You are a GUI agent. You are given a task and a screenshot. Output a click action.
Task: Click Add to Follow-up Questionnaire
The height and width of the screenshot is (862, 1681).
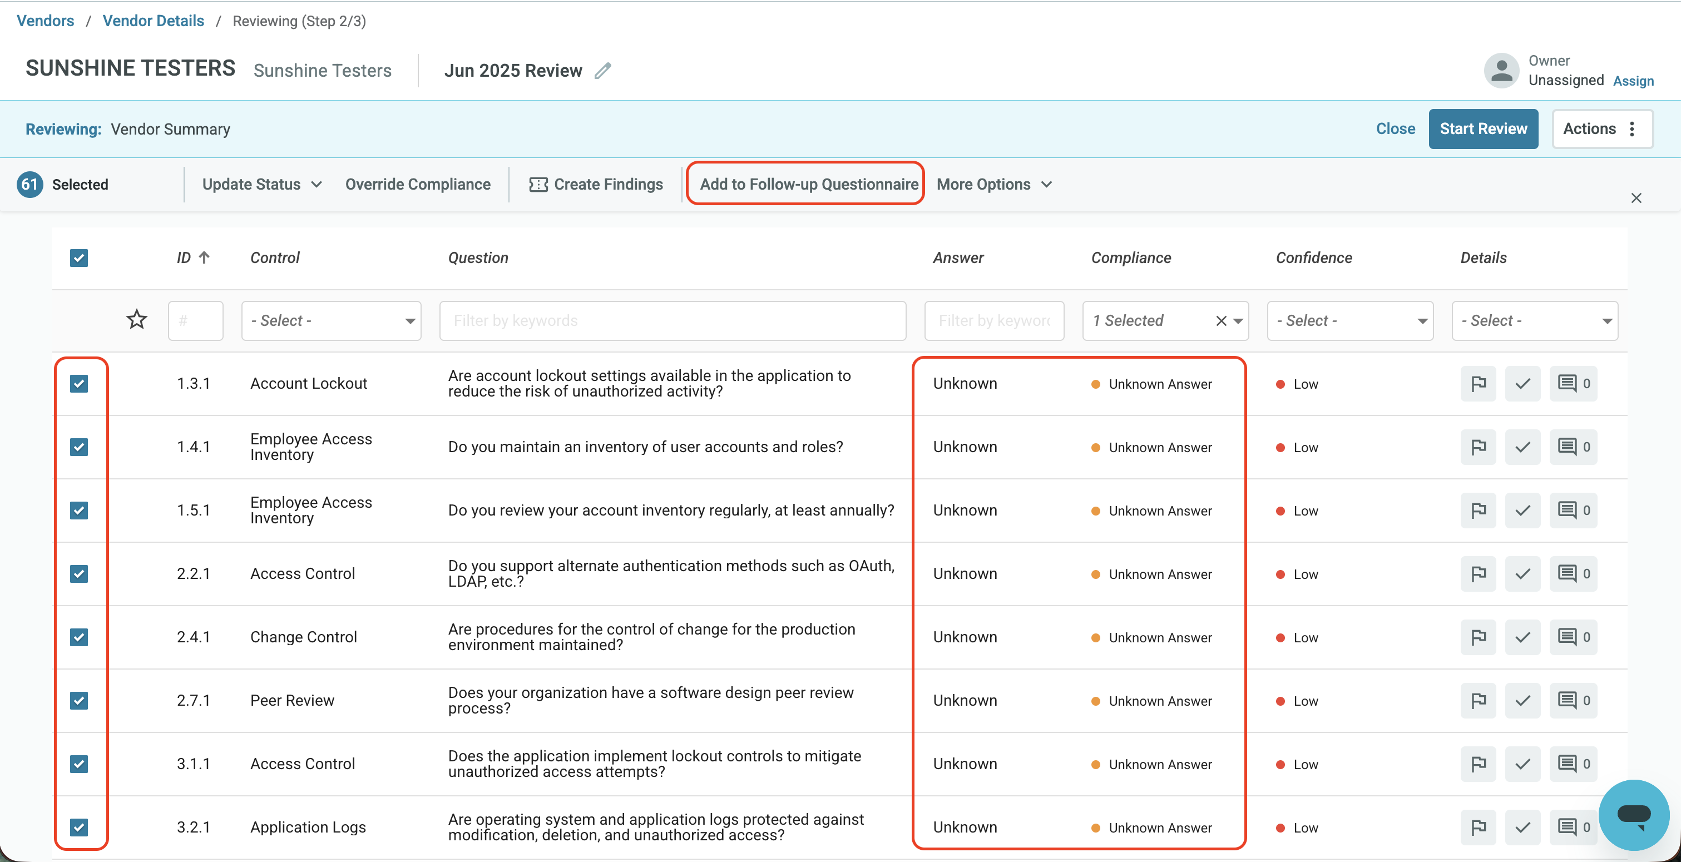pos(809,184)
